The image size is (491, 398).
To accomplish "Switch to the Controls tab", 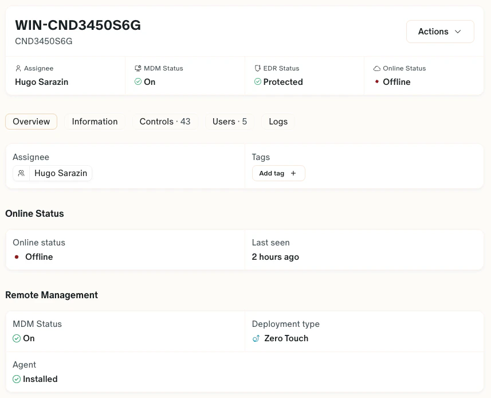I will tap(165, 122).
